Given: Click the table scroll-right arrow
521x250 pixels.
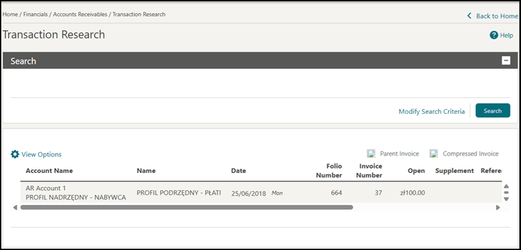Looking at the screenshot, I should (498, 207).
